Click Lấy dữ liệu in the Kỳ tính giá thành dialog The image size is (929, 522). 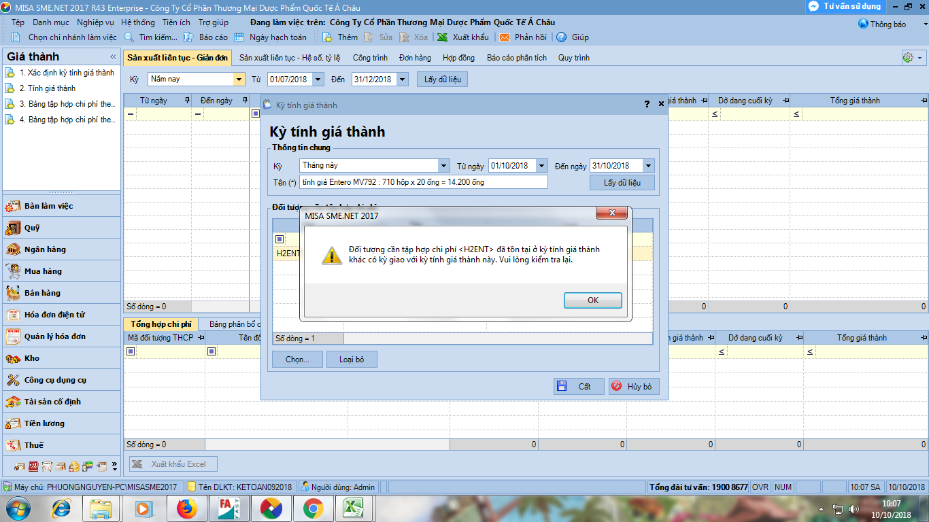pyautogui.click(x=622, y=183)
